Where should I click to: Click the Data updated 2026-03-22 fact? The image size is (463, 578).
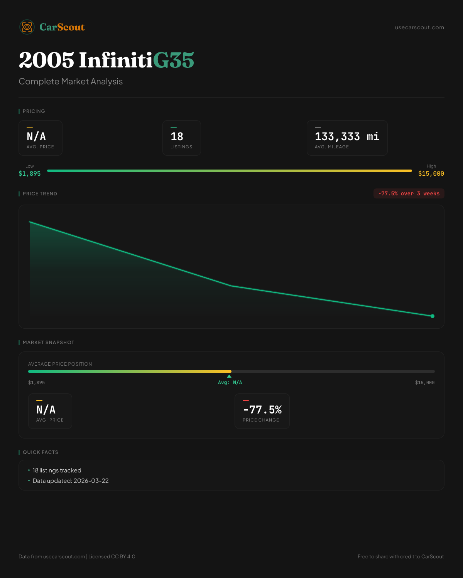[x=71, y=481]
